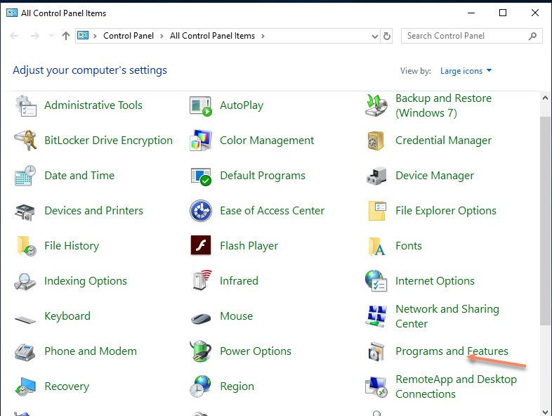Viewport: 552px width, 416px height.
Task: Maximize the Control Panel window
Action: pos(503,13)
